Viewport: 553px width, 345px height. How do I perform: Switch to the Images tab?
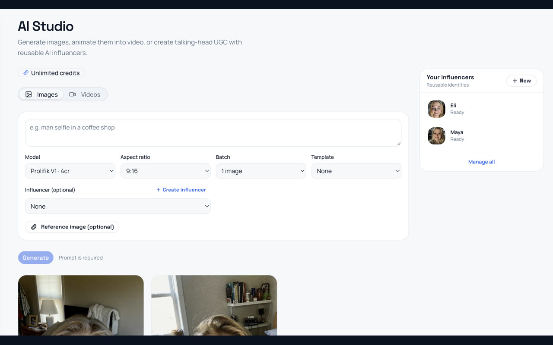(x=41, y=94)
